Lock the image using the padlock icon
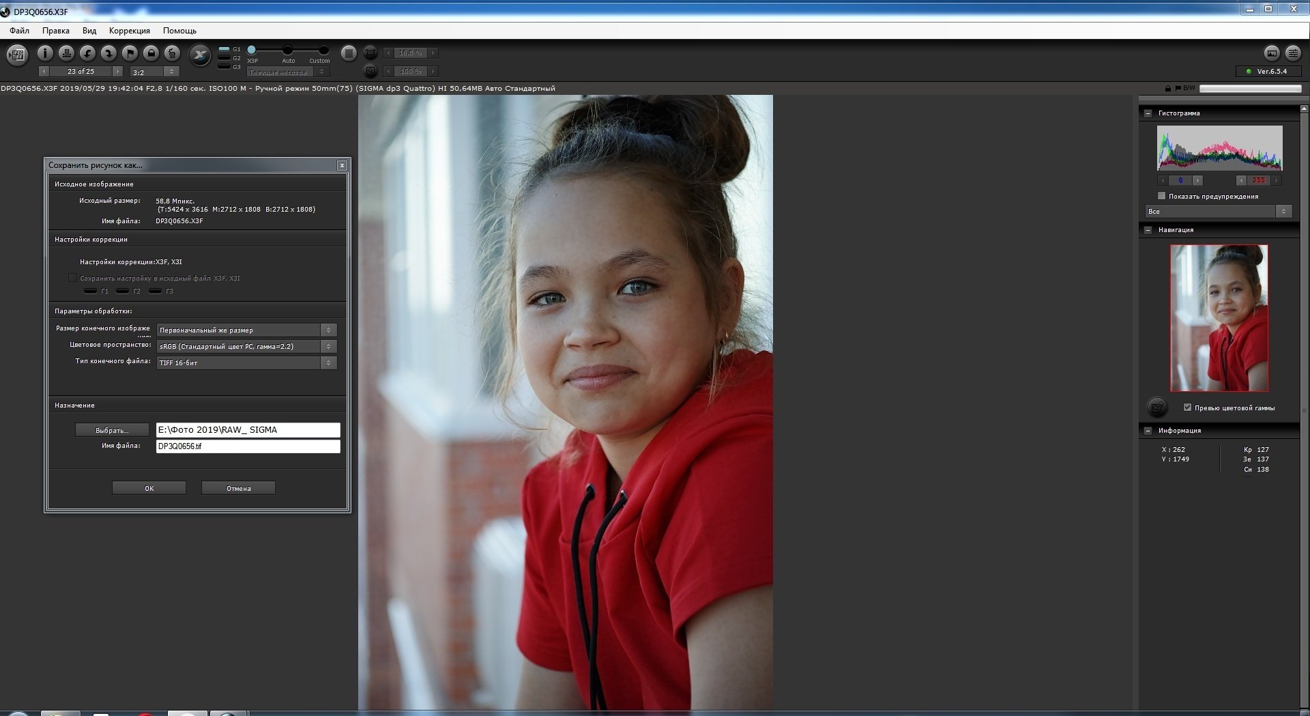This screenshot has width=1310, height=716. pyautogui.click(x=151, y=53)
